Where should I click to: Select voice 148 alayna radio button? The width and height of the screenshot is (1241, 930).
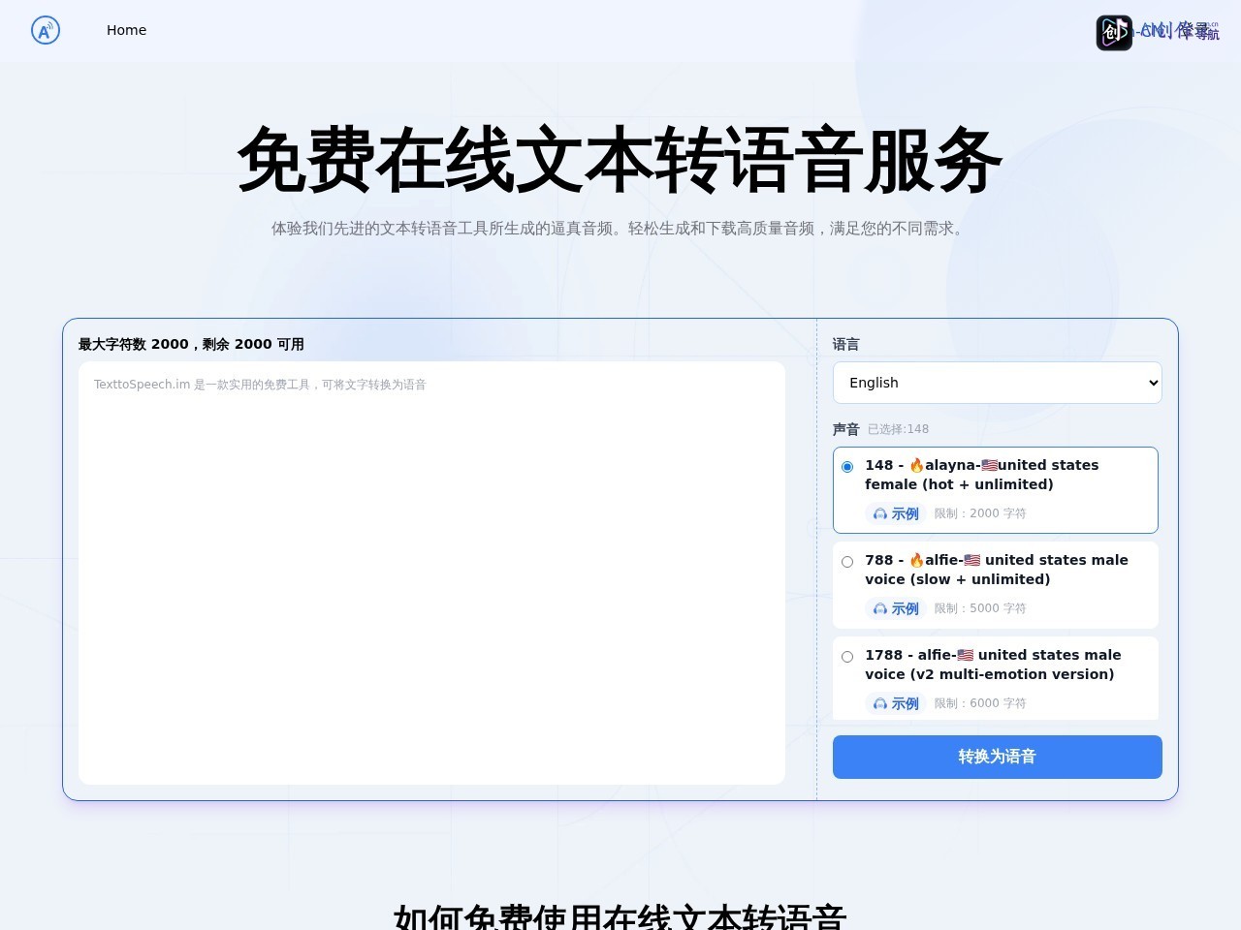(x=847, y=467)
